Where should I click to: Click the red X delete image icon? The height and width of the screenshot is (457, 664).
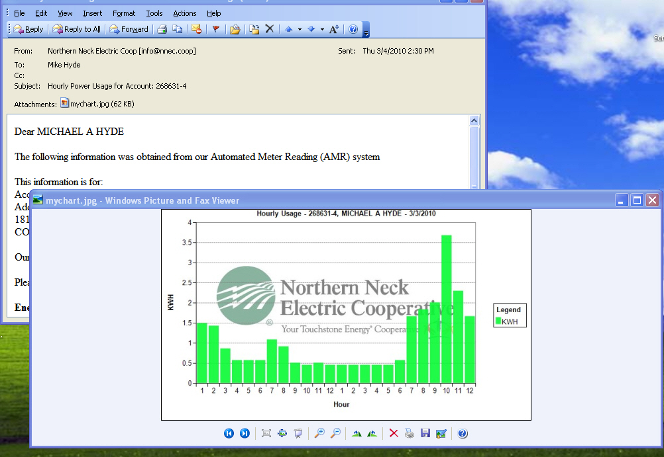coord(394,433)
